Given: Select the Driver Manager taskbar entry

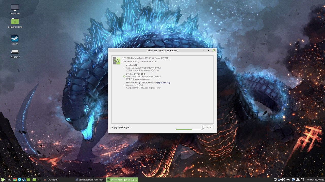Looking at the screenshot, I should pyautogui.click(x=122, y=180).
